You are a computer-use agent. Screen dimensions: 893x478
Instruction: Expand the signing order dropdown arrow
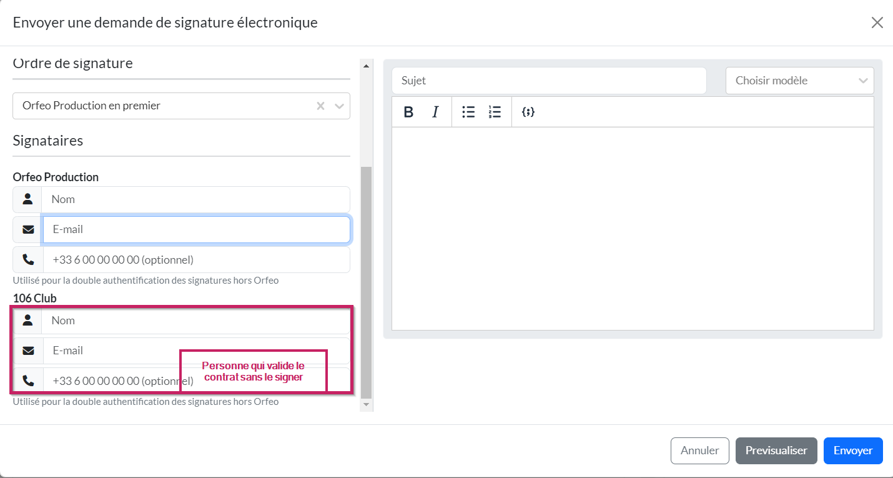tap(339, 106)
